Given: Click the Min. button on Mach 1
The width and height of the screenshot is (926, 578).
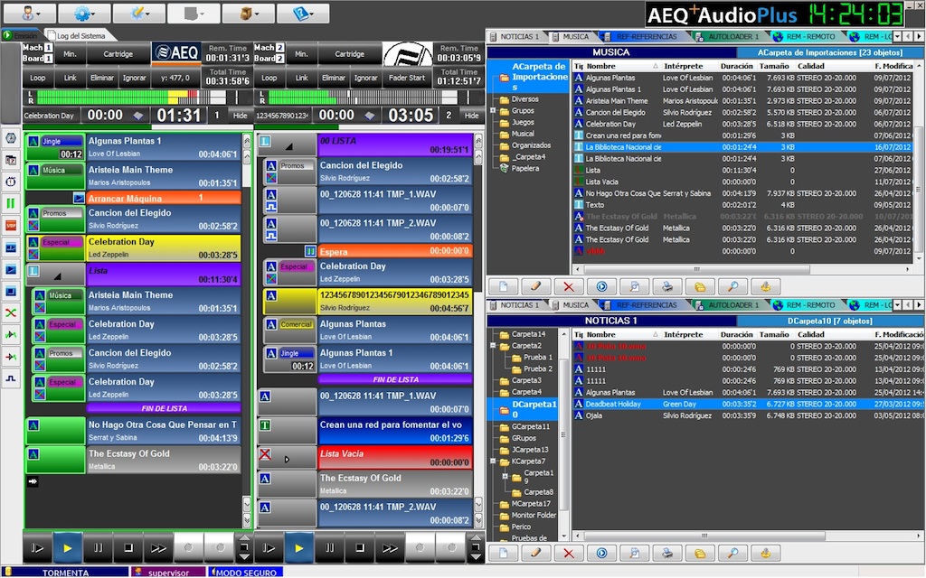Looking at the screenshot, I should coord(70,54).
